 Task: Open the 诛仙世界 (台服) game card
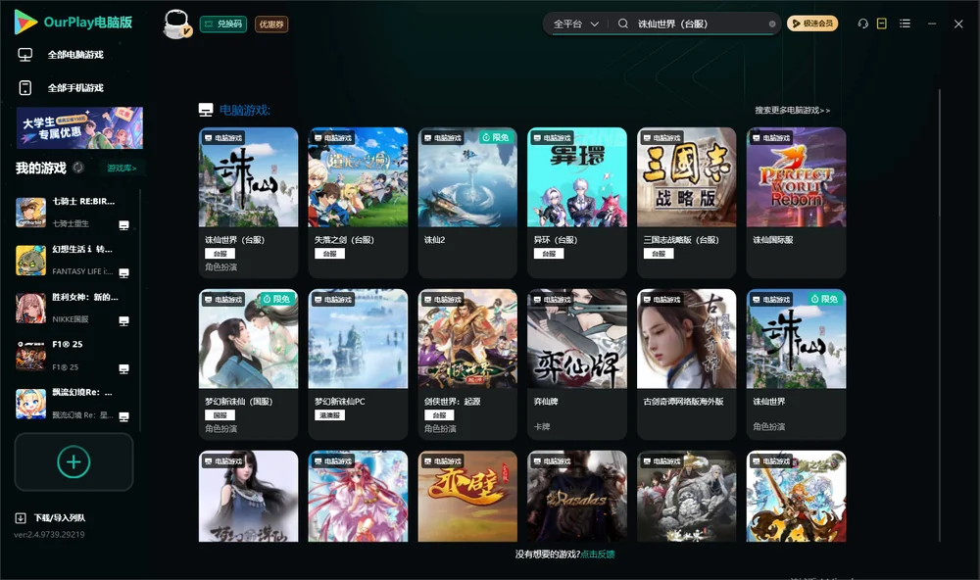click(248, 203)
